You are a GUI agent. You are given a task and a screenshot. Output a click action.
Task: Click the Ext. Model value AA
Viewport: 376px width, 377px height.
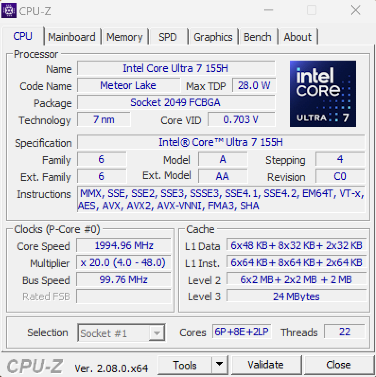pos(223,177)
